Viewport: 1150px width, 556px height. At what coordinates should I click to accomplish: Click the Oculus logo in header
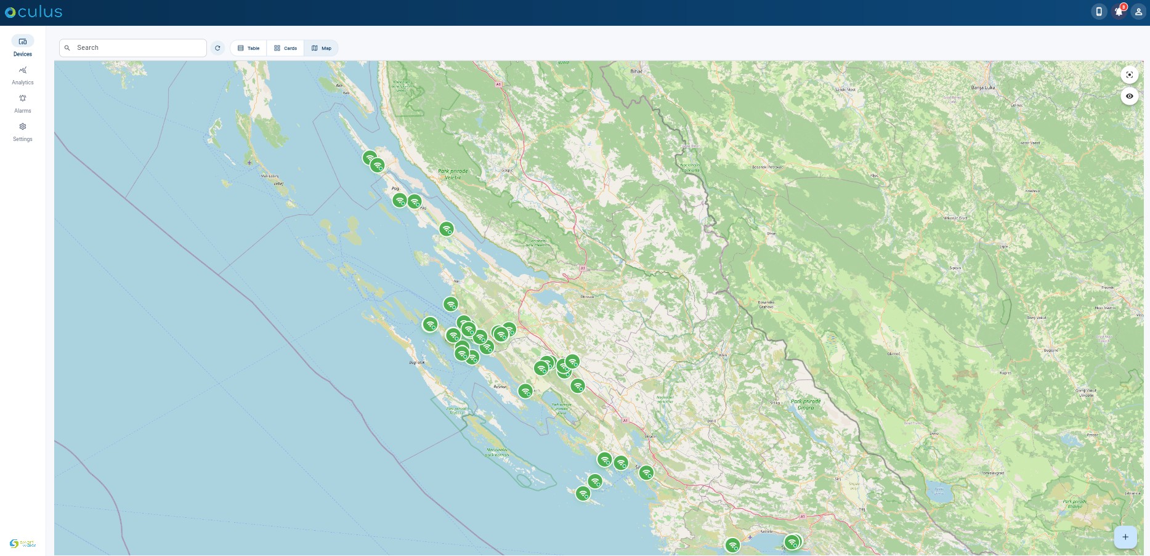[33, 12]
